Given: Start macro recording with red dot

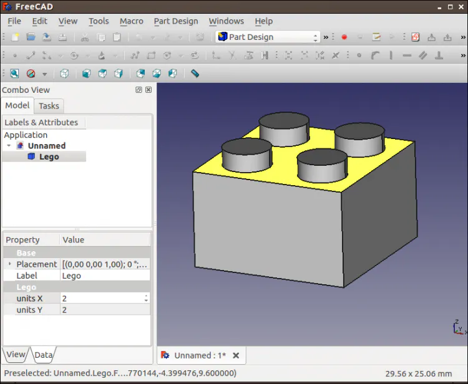Looking at the screenshot, I should pos(344,37).
